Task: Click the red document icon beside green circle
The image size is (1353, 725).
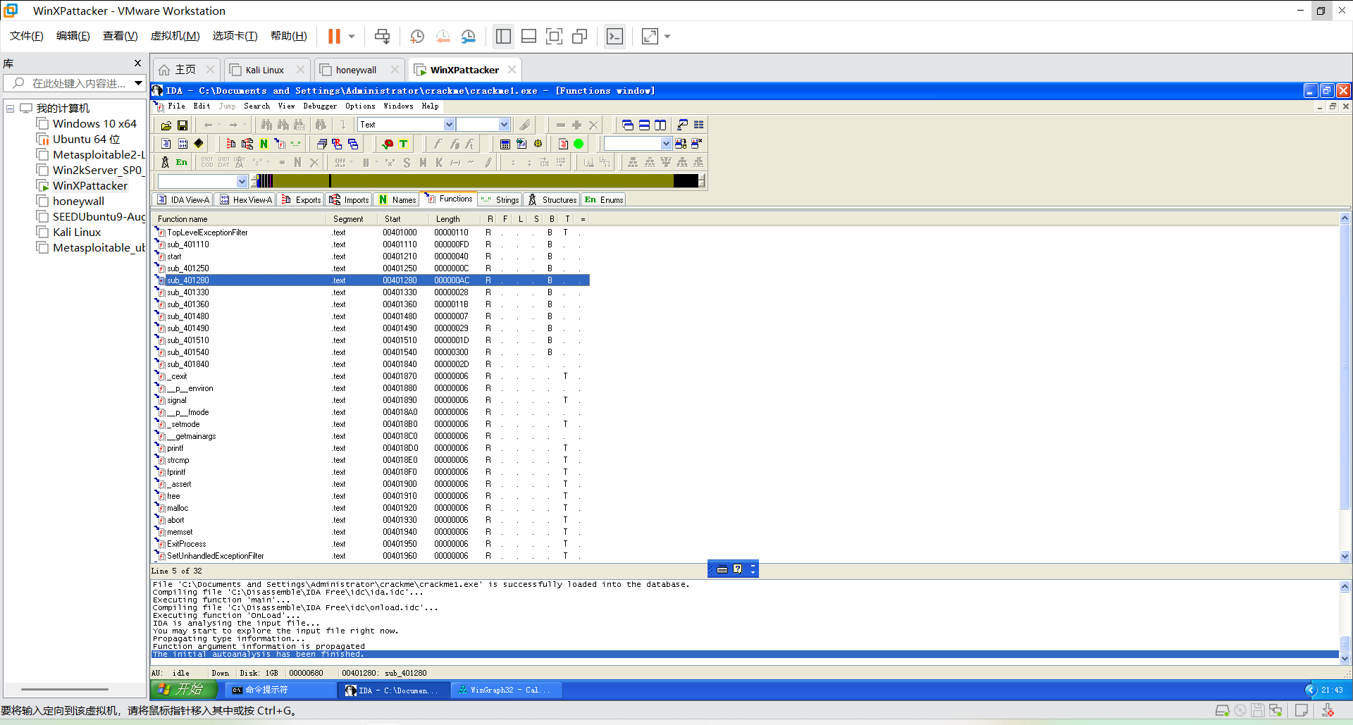Action: (563, 144)
